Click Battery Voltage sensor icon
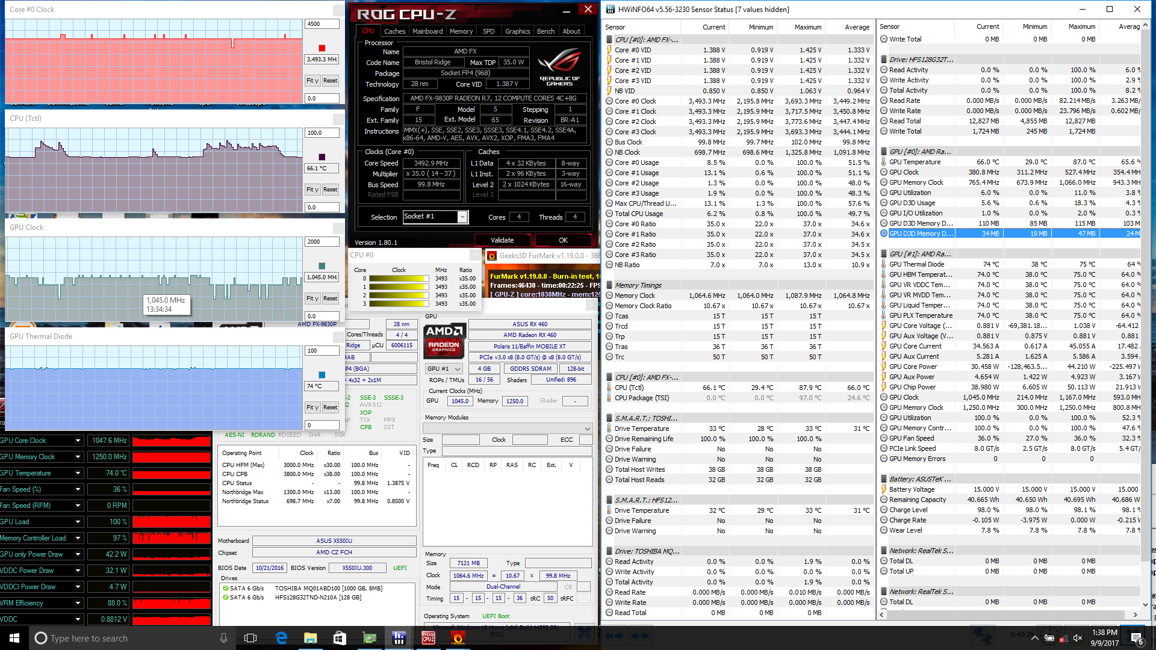Screen dimensions: 1156x650 pyautogui.click(x=884, y=489)
